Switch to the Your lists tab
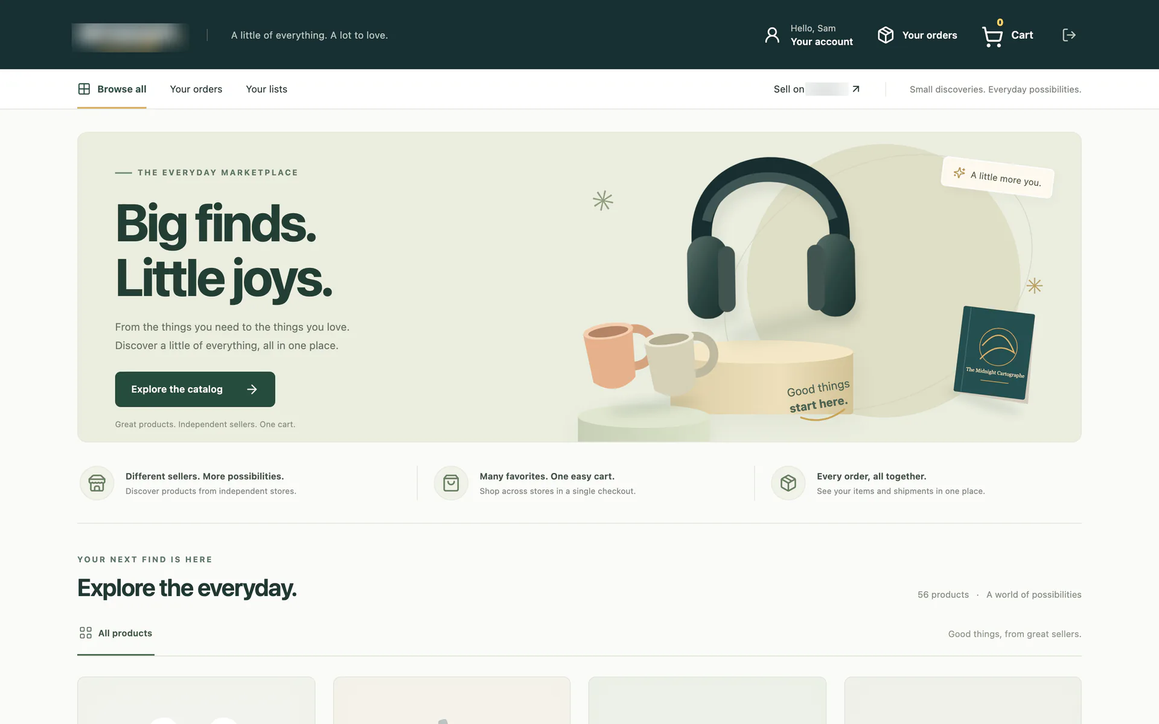The image size is (1159, 724). click(x=266, y=89)
